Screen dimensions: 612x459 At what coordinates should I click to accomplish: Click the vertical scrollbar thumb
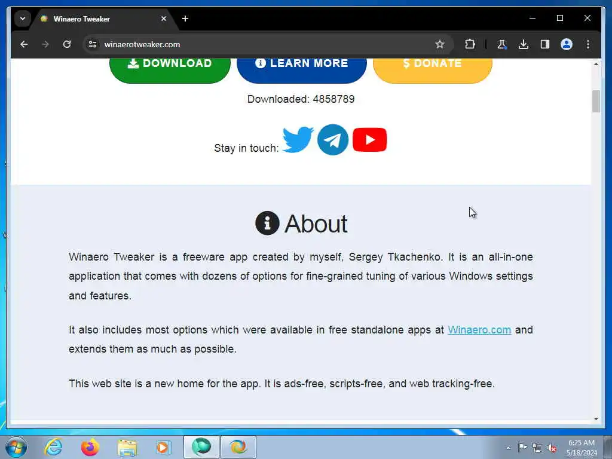[x=596, y=101]
